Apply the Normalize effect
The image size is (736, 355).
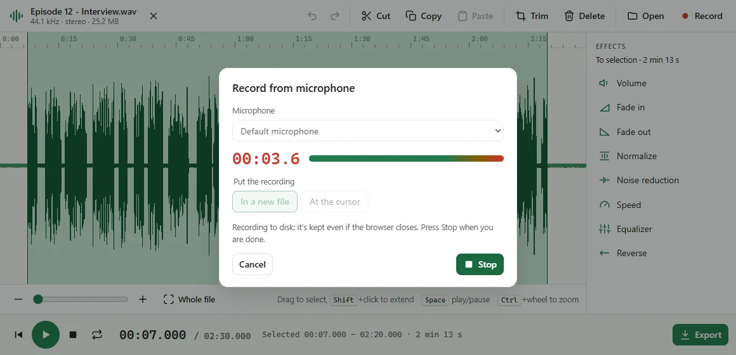coord(661,156)
